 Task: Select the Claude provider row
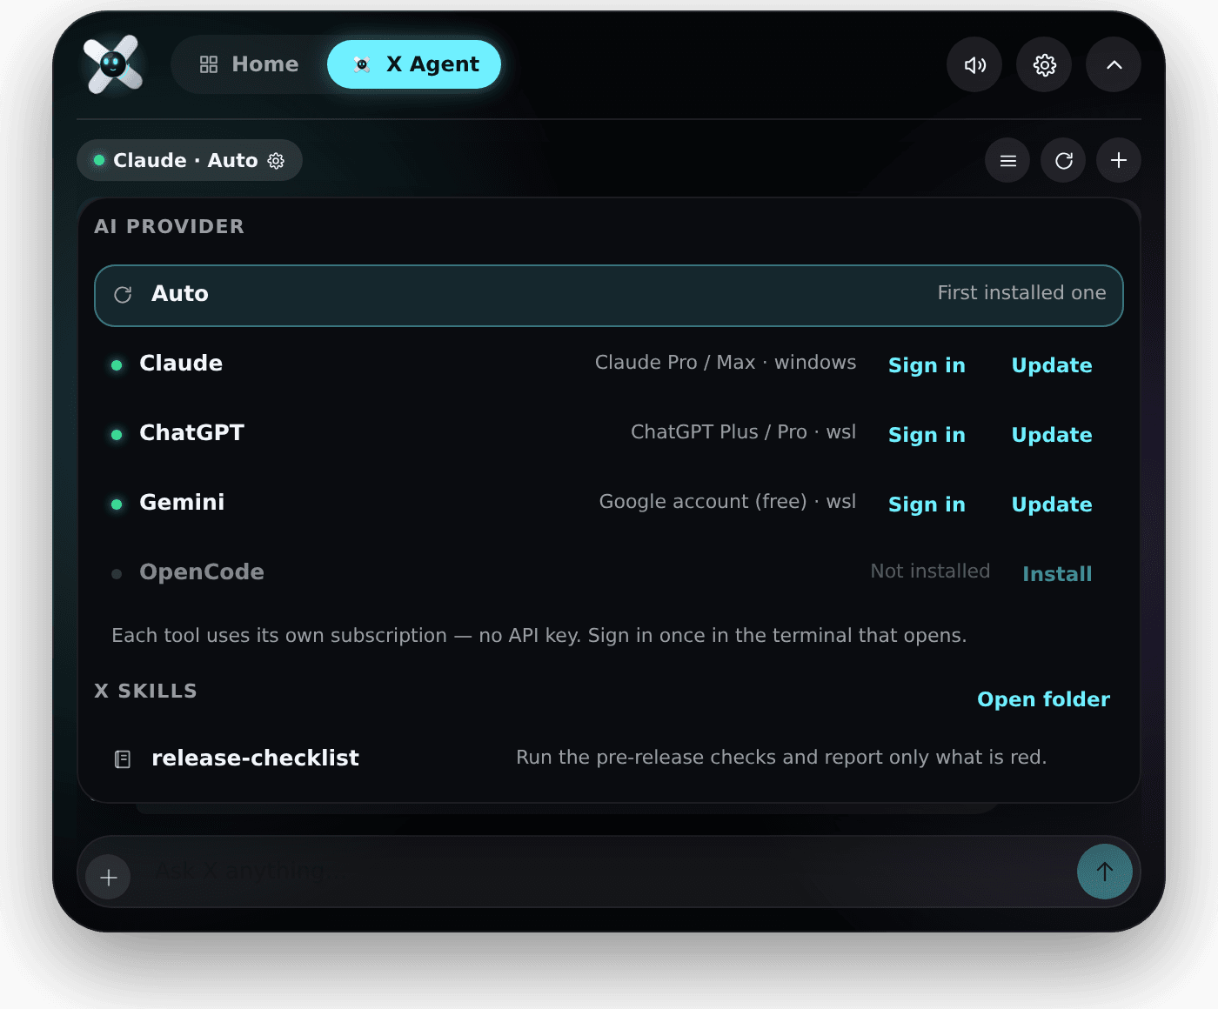pyautogui.click(x=609, y=364)
